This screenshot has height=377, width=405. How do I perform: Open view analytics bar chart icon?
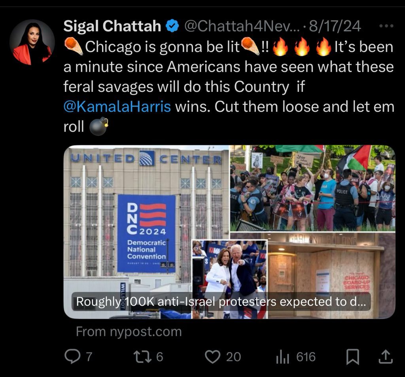282,357
